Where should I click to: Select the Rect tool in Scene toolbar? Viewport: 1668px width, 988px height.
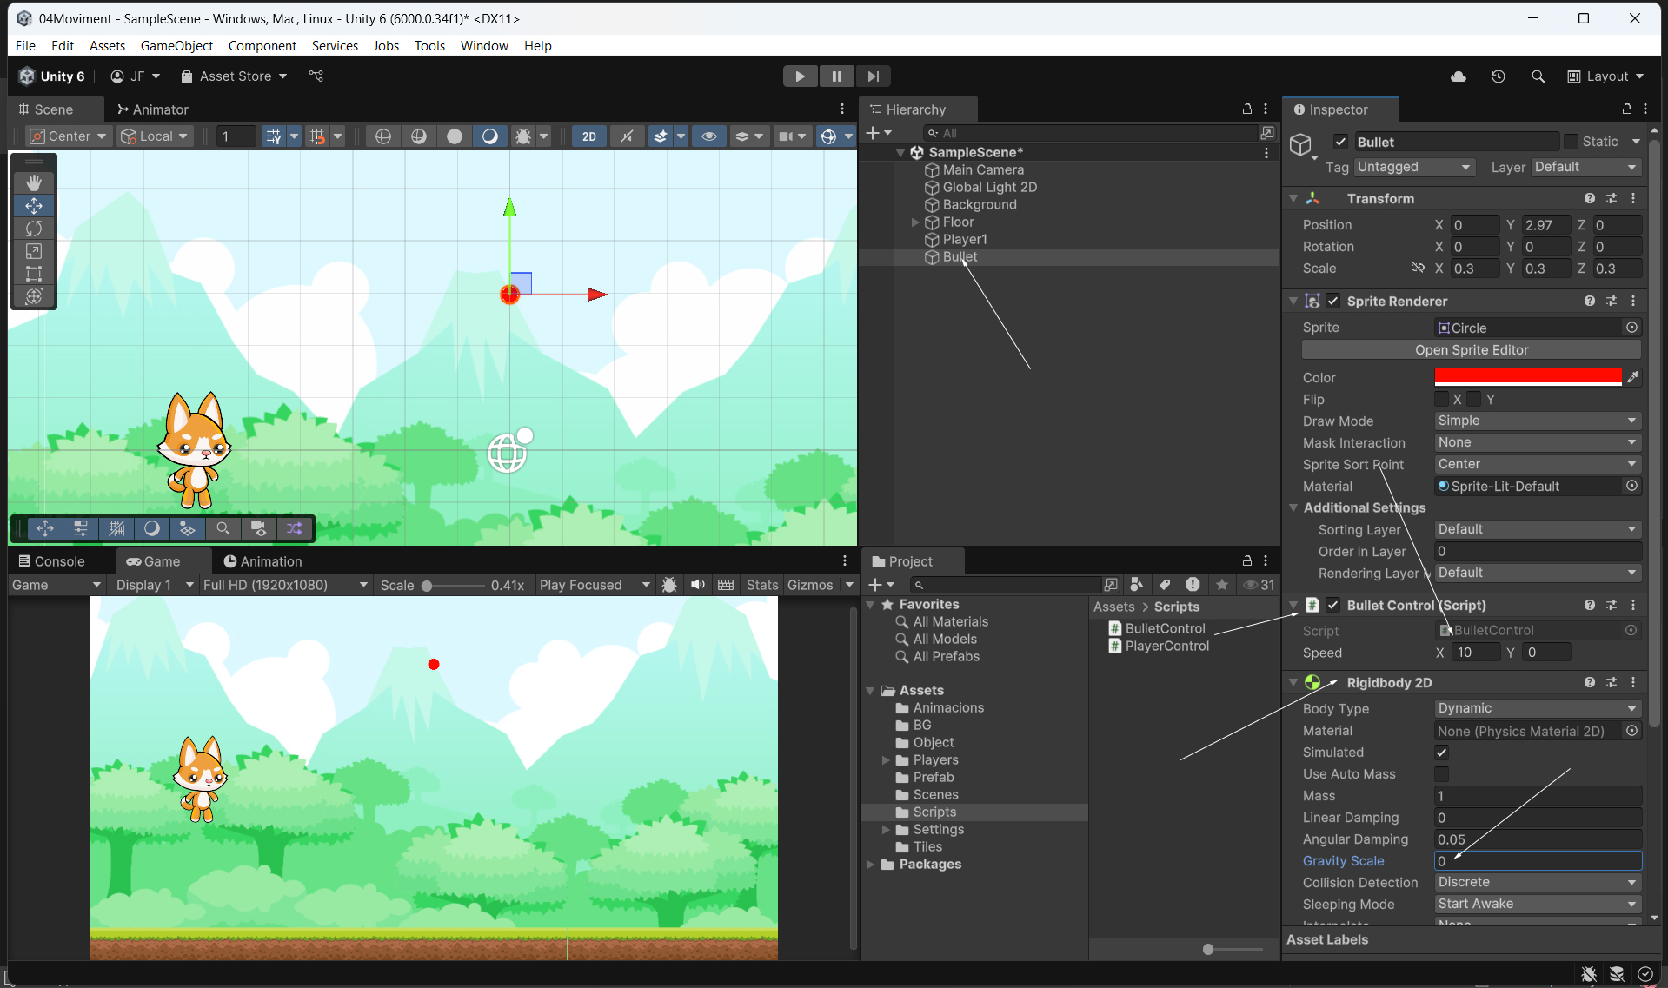[x=34, y=274]
